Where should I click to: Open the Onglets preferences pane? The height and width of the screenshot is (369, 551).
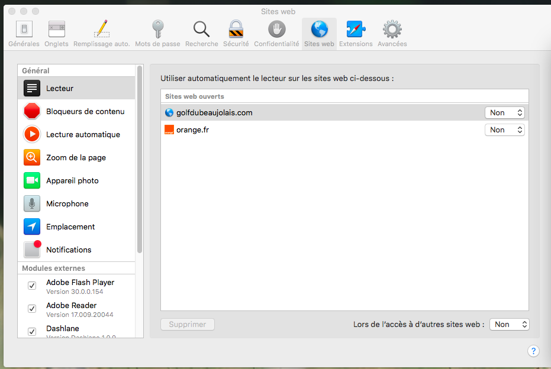click(x=56, y=33)
